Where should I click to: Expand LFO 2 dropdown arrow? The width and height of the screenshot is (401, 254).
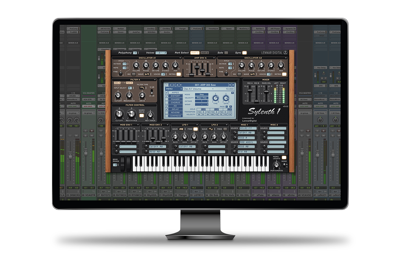(227, 125)
